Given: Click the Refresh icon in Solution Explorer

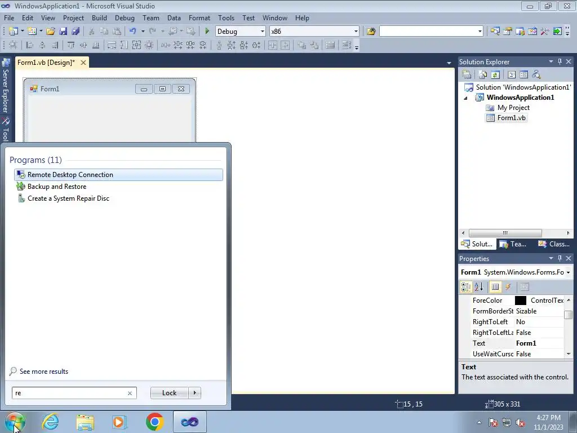Looking at the screenshot, I should [x=495, y=75].
